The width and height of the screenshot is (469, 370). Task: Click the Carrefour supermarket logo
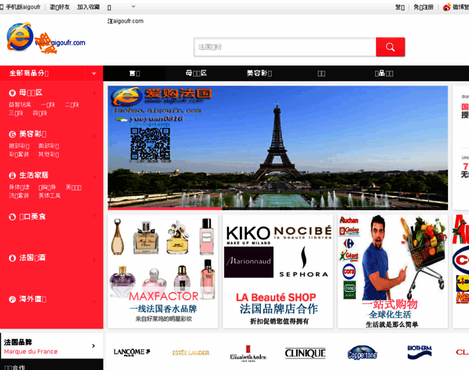pyautogui.click(x=349, y=244)
